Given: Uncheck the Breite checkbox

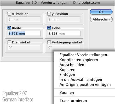Looking at the screenshot, I should tap(9, 28).
